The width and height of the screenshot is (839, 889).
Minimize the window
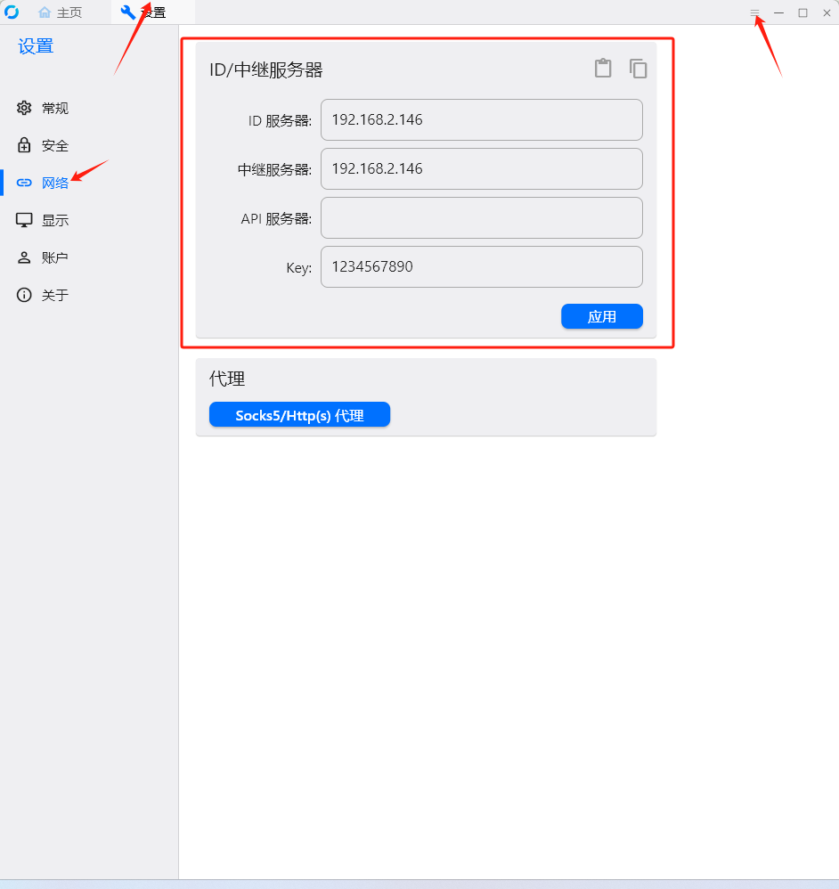click(779, 12)
